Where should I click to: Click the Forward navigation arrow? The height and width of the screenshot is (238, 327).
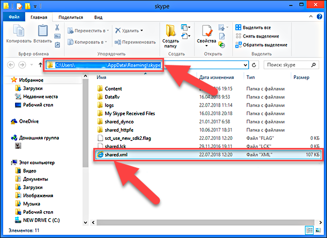pyautogui.click(x=22, y=65)
